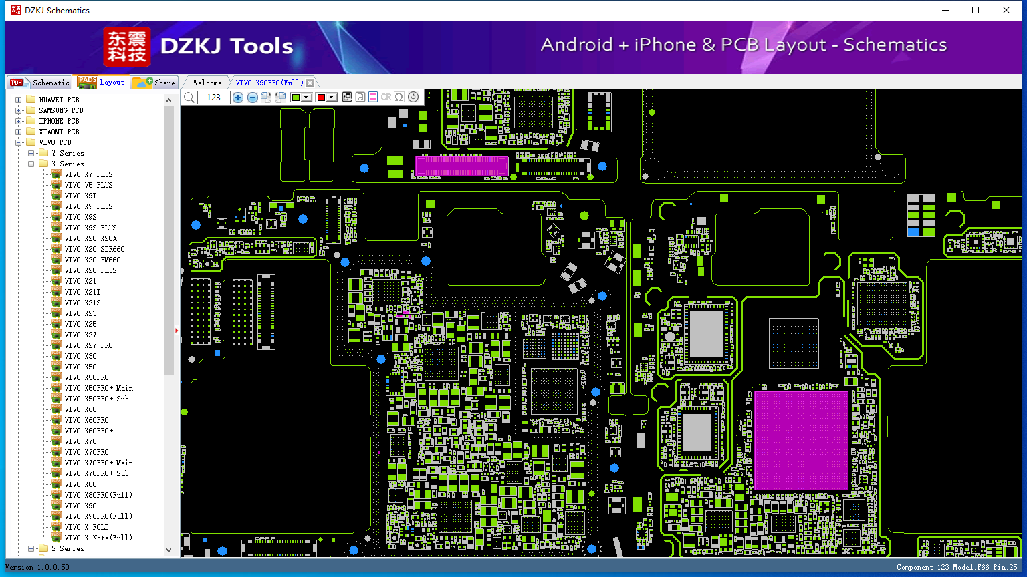The width and height of the screenshot is (1027, 577).
Task: Close the VIVO X90PRO(Full) tab
Action: point(310,83)
